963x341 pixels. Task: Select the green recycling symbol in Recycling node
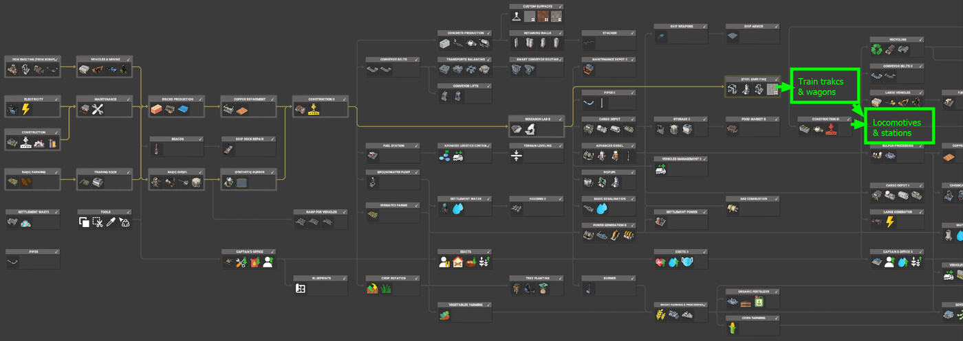click(x=877, y=49)
